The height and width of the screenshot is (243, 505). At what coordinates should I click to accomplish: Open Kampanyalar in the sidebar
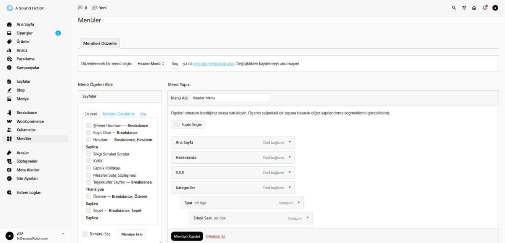(x=28, y=68)
